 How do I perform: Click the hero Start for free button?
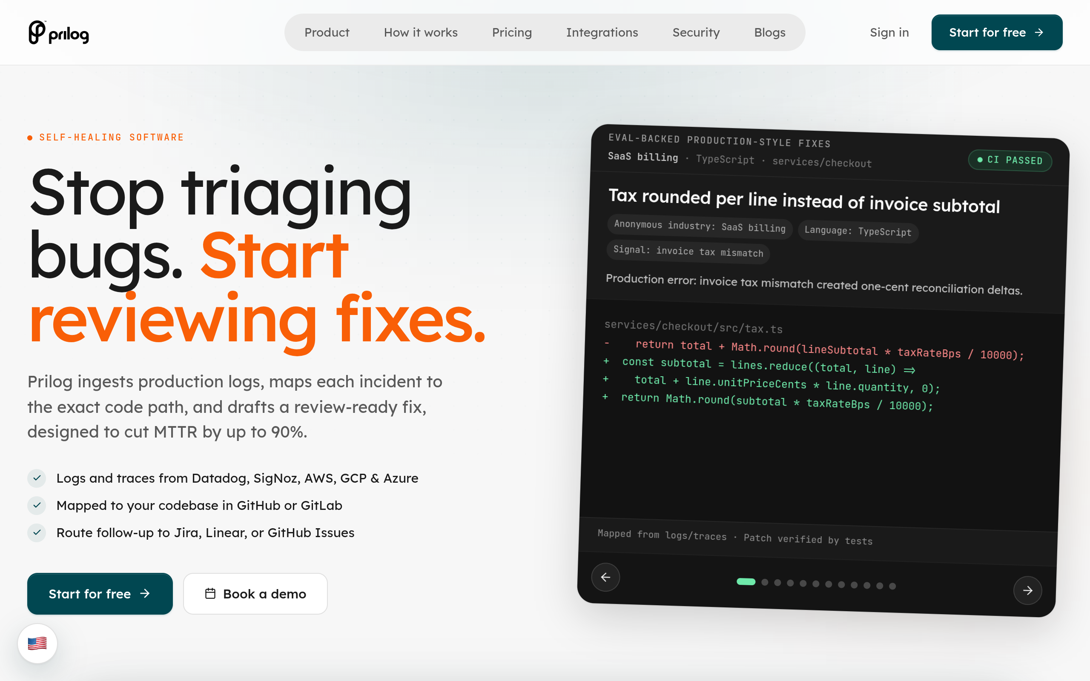tap(100, 594)
